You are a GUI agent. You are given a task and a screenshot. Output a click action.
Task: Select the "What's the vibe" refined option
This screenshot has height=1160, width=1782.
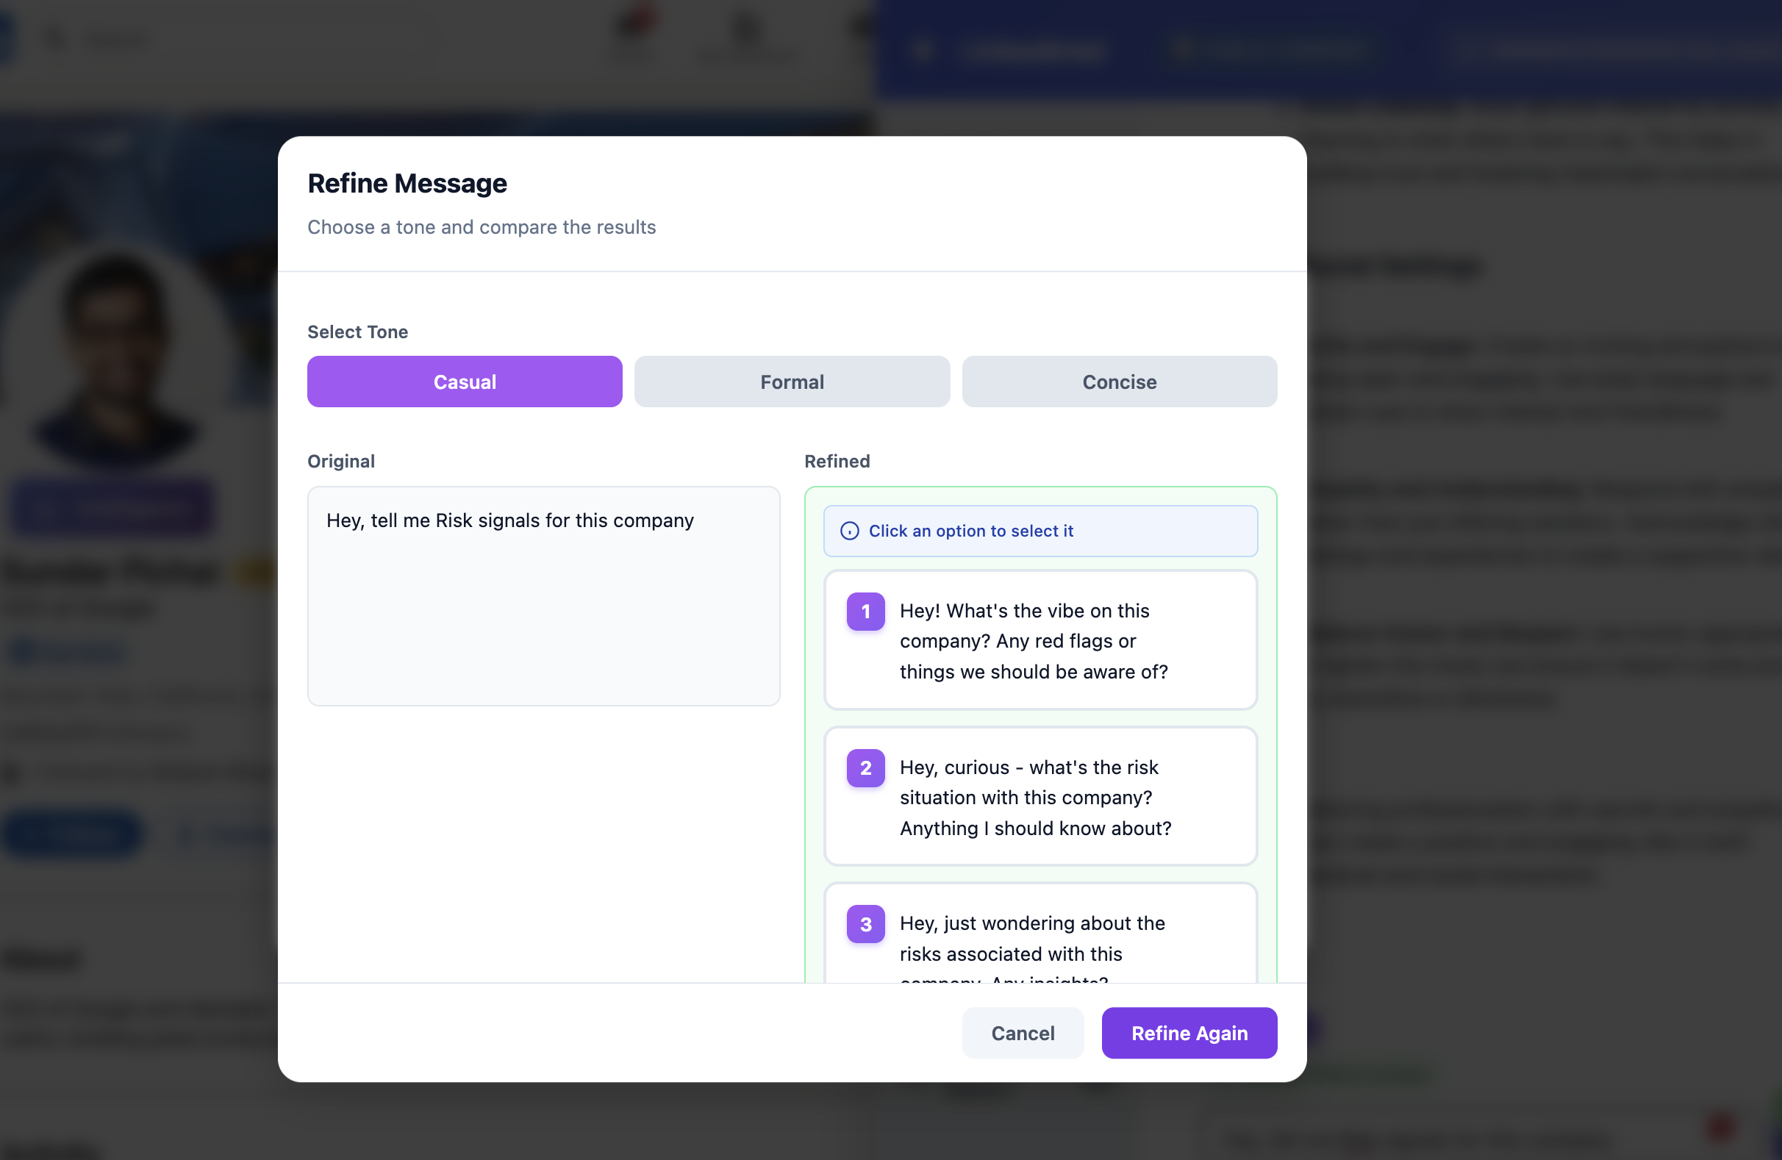click(x=1041, y=641)
